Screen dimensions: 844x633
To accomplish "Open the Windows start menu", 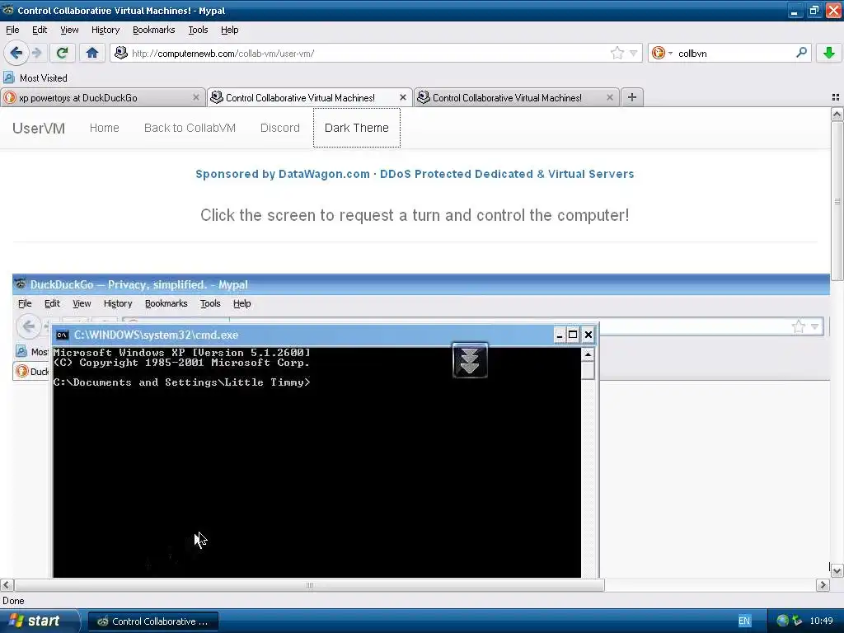I will click(x=39, y=621).
